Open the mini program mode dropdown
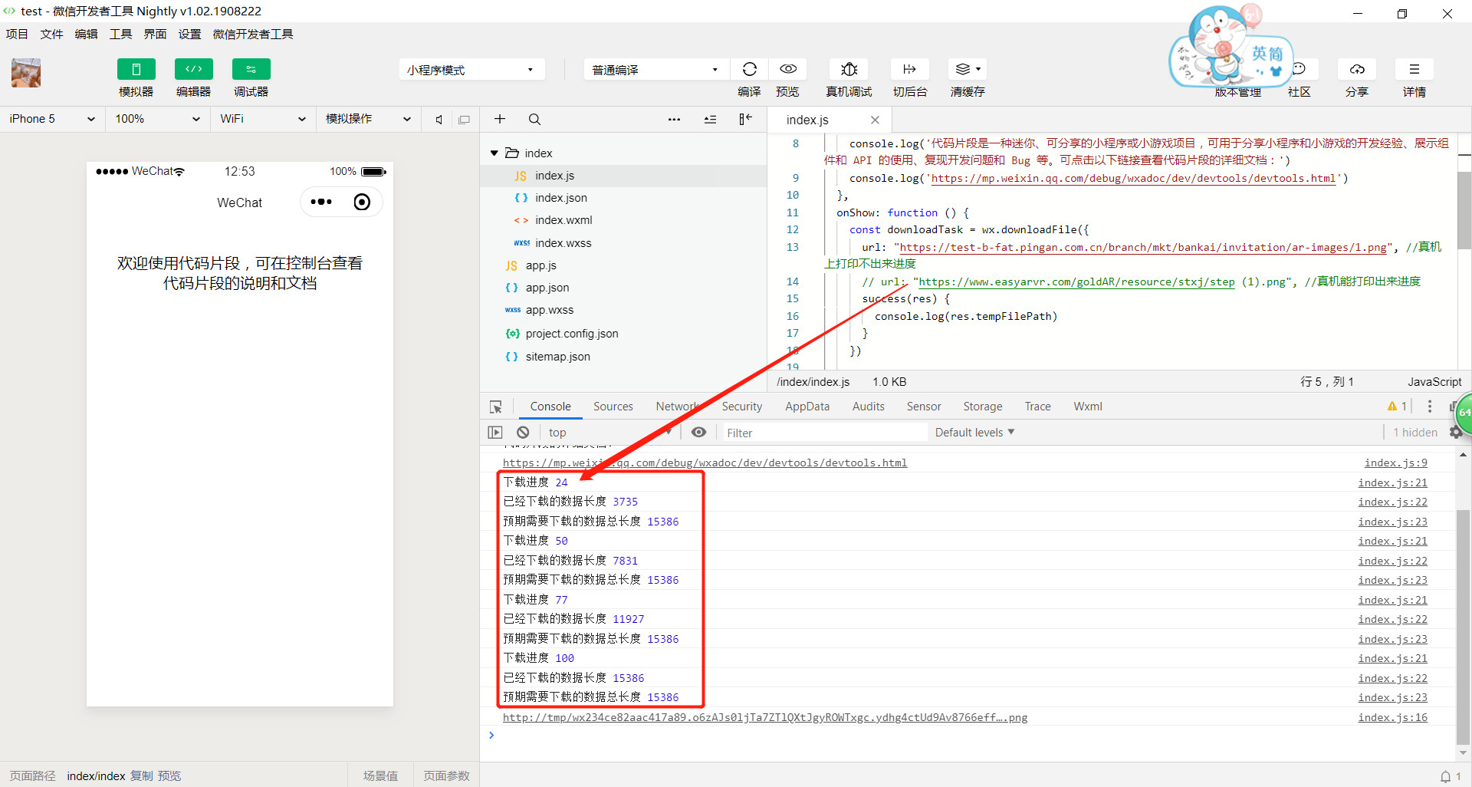Image resolution: width=1472 pixels, height=787 pixels. coord(472,70)
